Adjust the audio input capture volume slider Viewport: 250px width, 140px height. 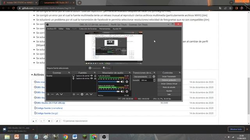point(109,91)
